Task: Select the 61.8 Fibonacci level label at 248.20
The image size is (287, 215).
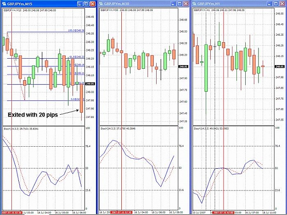Action: pyautogui.click(x=77, y=57)
